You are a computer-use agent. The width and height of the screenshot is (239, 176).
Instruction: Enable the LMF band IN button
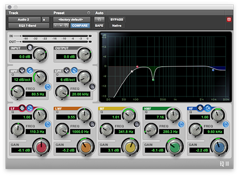[92, 124]
